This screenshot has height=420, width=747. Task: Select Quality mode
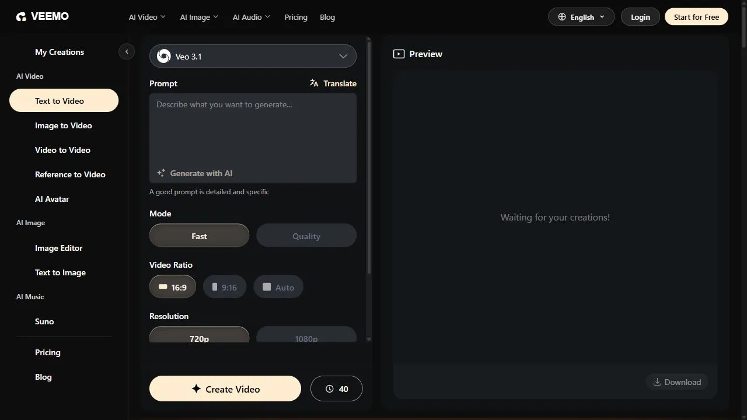306,236
